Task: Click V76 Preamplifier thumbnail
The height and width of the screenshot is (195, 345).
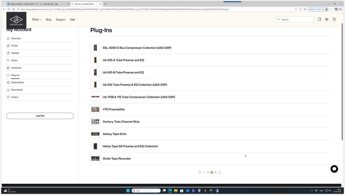Action: [x=95, y=109]
